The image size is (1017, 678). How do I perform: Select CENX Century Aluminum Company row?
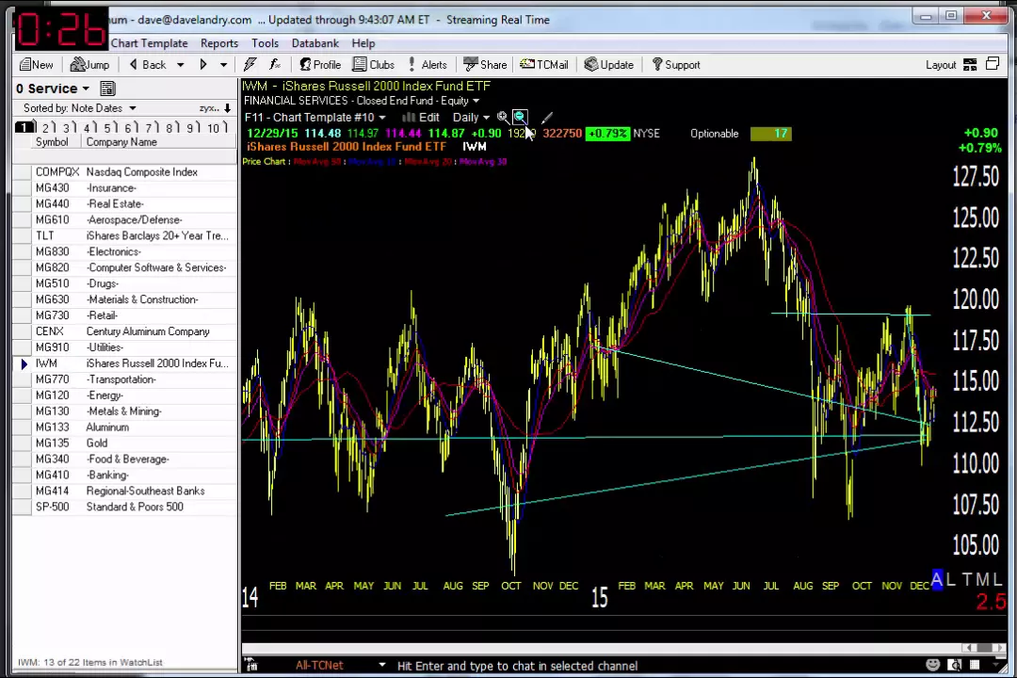pyautogui.click(x=124, y=331)
